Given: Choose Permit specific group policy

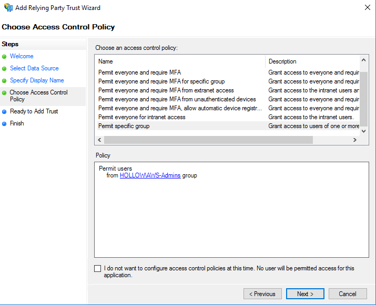Looking at the screenshot, I should [124, 126].
